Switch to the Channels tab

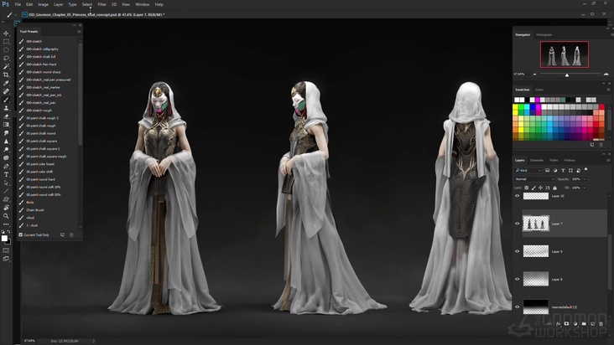click(537, 160)
